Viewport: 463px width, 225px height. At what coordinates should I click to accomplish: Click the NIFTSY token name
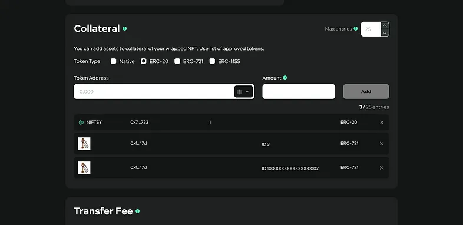pyautogui.click(x=94, y=123)
